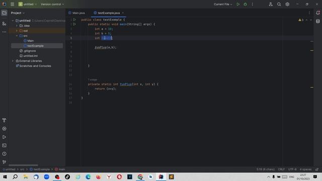The width and height of the screenshot is (322, 181).
Task: Click run gutter icon for class testExample
Action: point(74,20)
